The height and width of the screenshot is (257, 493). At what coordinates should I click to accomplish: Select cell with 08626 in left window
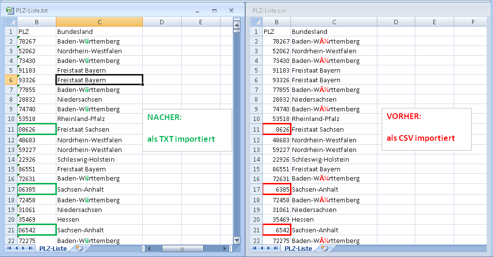(x=36, y=129)
